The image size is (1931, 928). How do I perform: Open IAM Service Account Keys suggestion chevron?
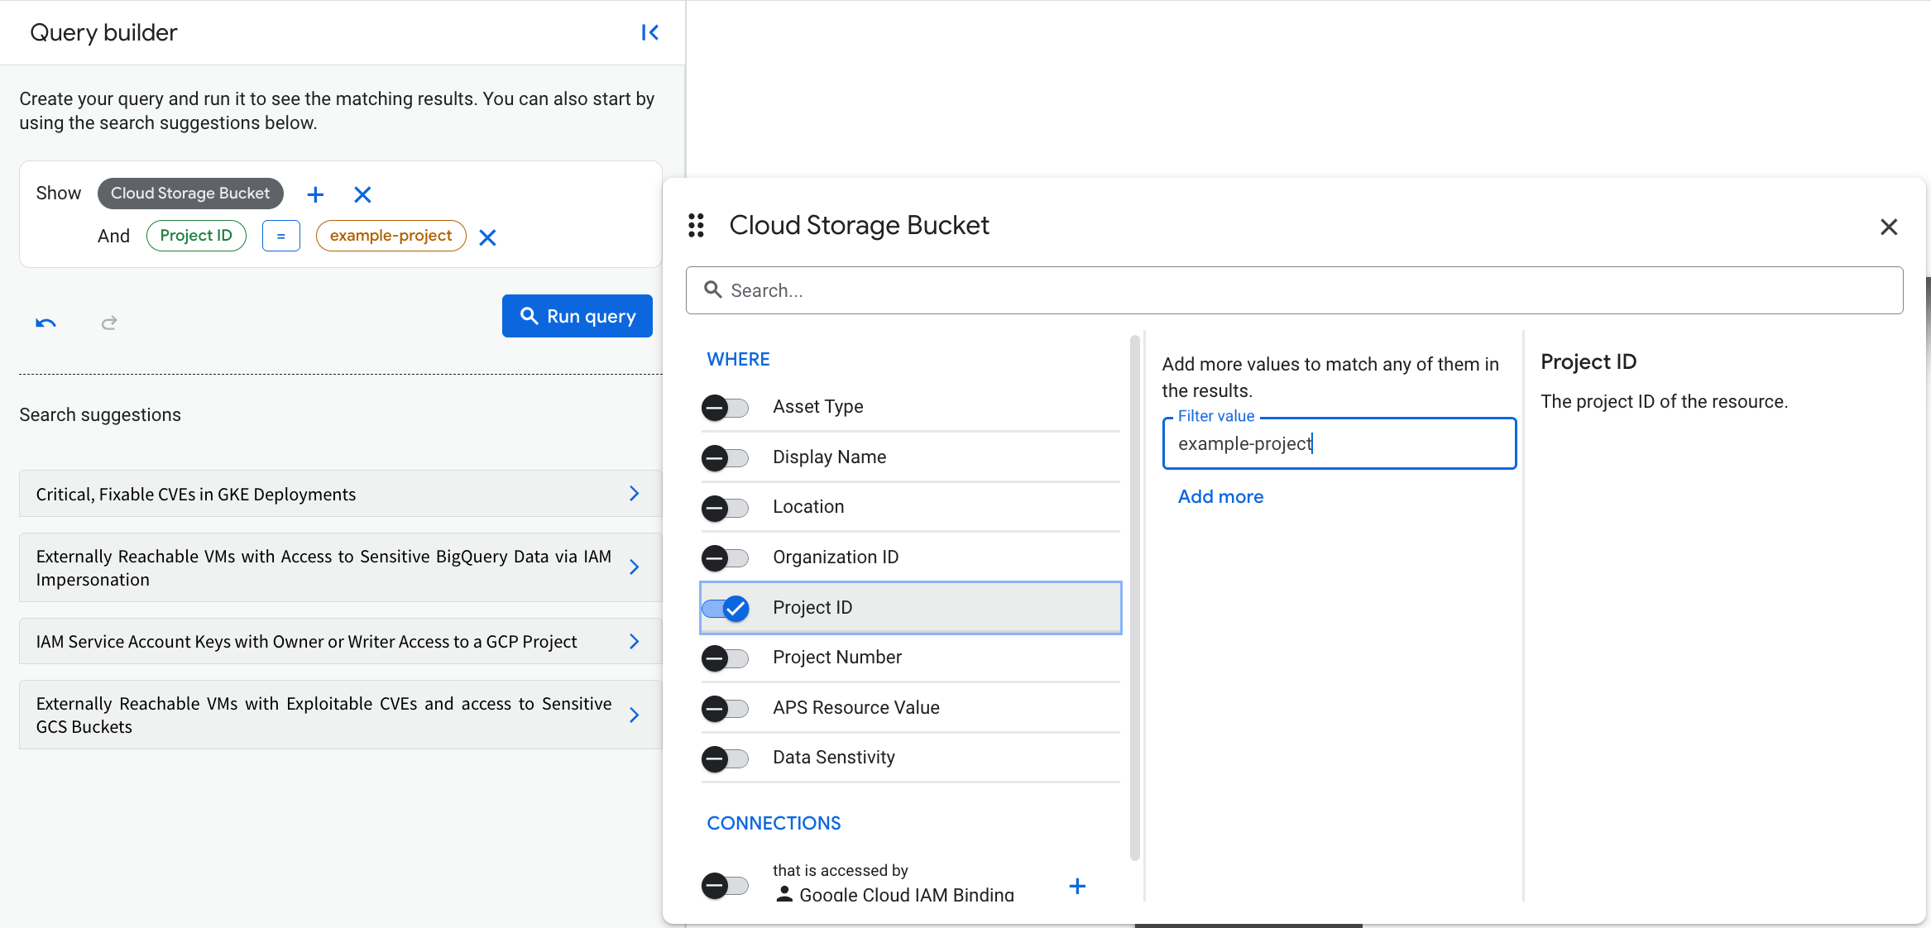pyautogui.click(x=634, y=642)
